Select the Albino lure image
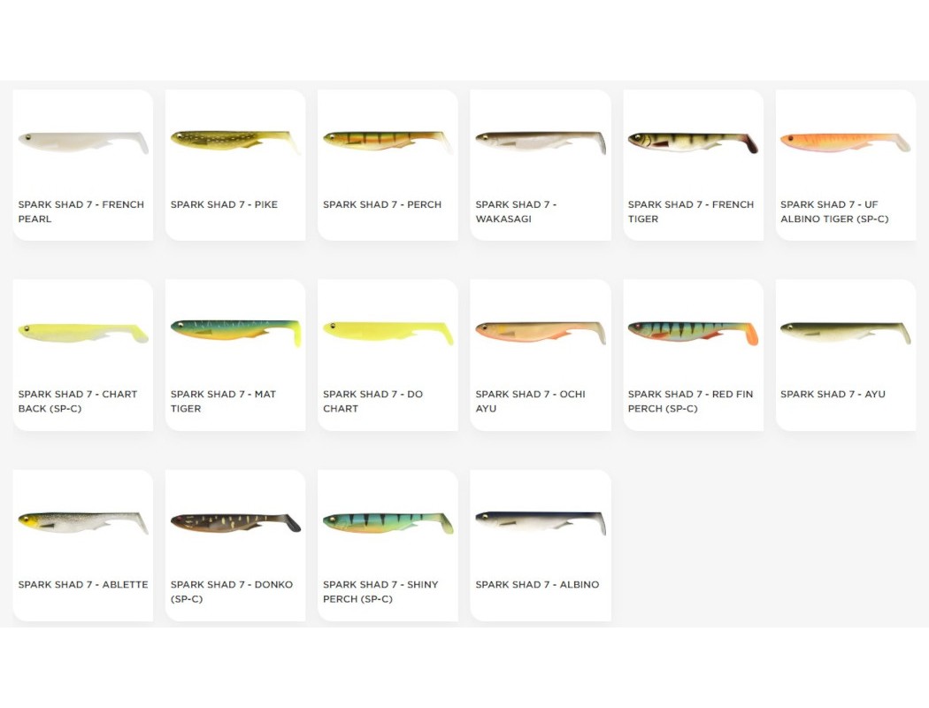Viewport: 929px width, 708px height. pos(541,523)
